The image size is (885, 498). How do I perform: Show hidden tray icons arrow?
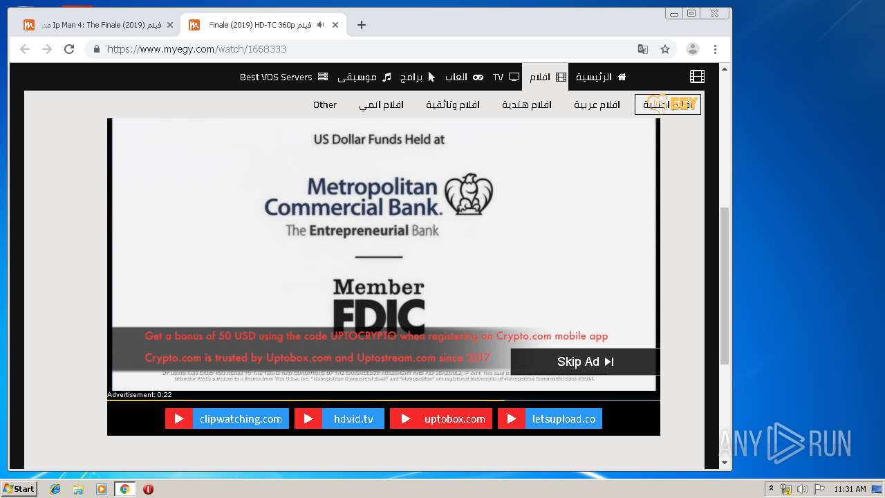point(771,489)
